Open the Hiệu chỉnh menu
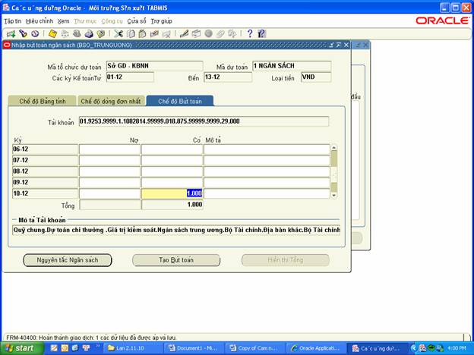The image size is (474, 355). pos(39,21)
